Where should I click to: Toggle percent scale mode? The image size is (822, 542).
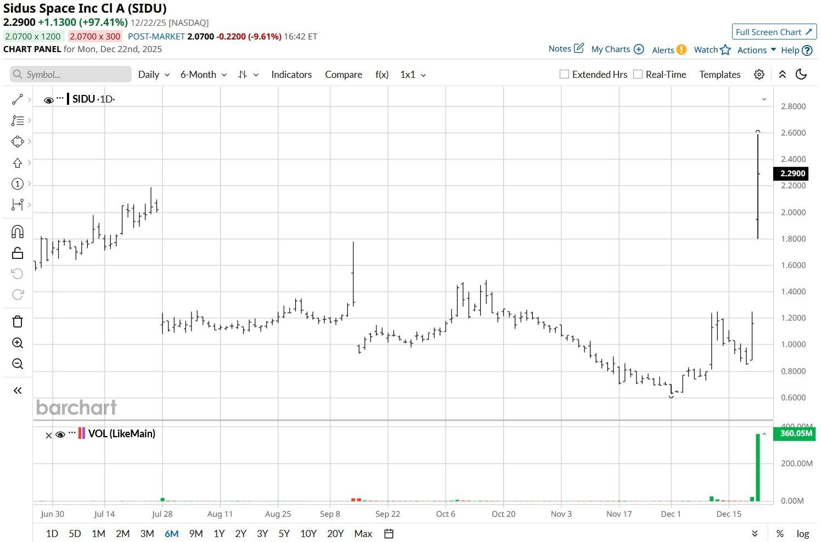point(780,534)
